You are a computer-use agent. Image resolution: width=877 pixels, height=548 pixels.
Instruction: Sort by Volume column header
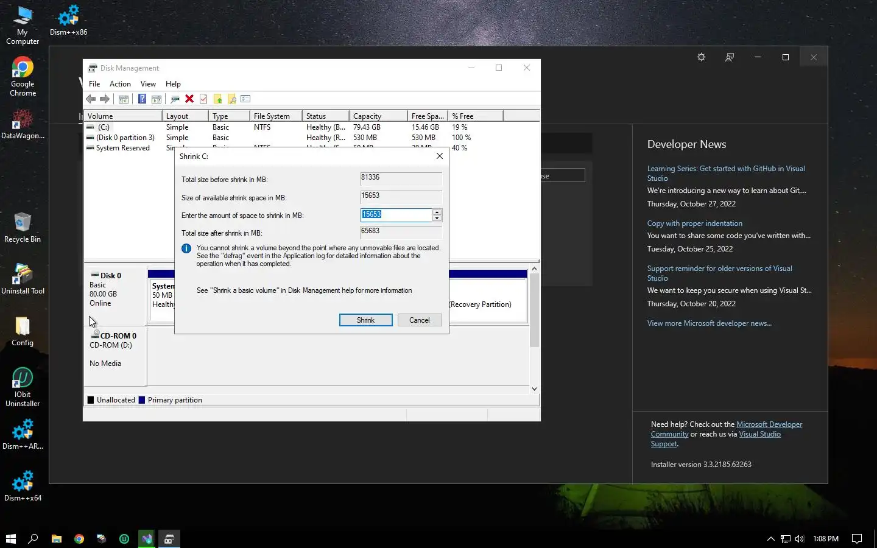point(122,116)
